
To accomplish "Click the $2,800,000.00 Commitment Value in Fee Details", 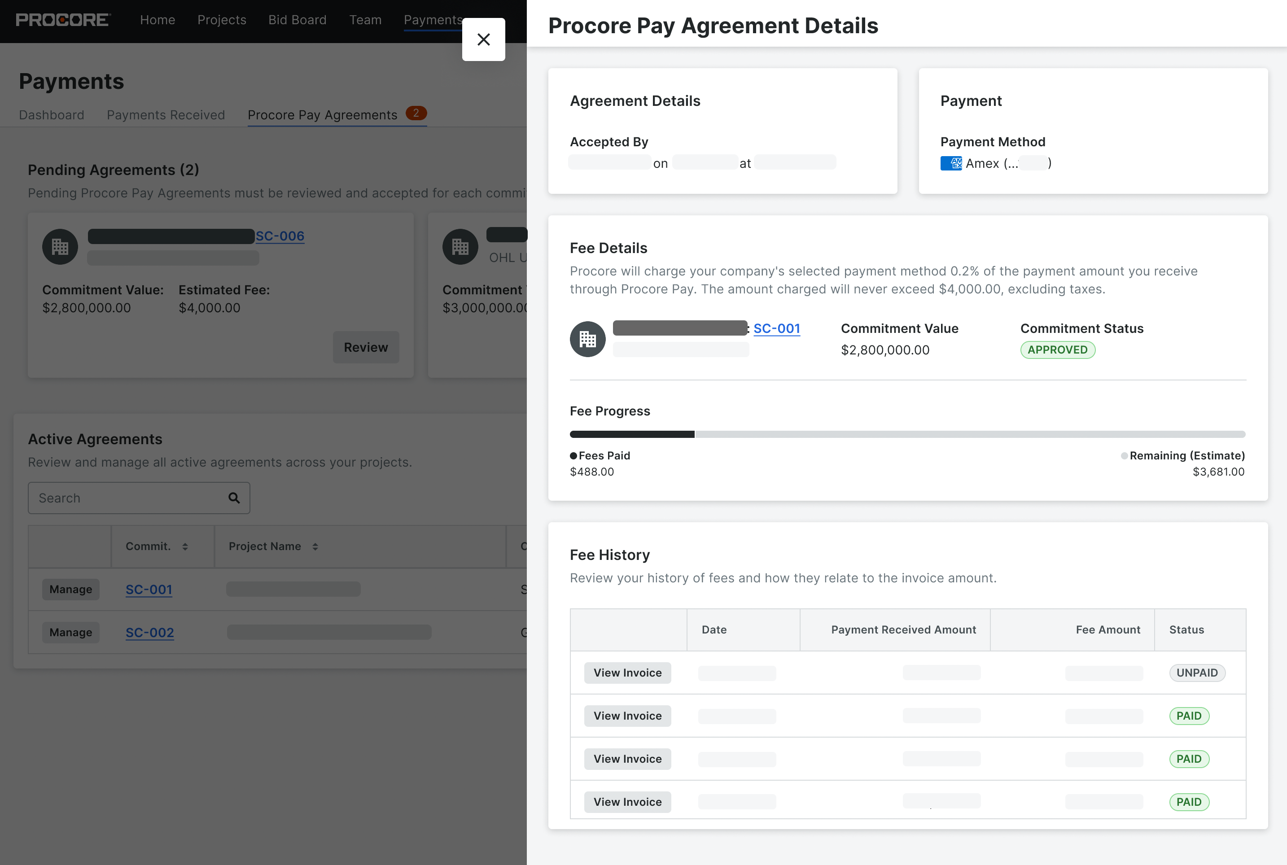I will pos(885,350).
